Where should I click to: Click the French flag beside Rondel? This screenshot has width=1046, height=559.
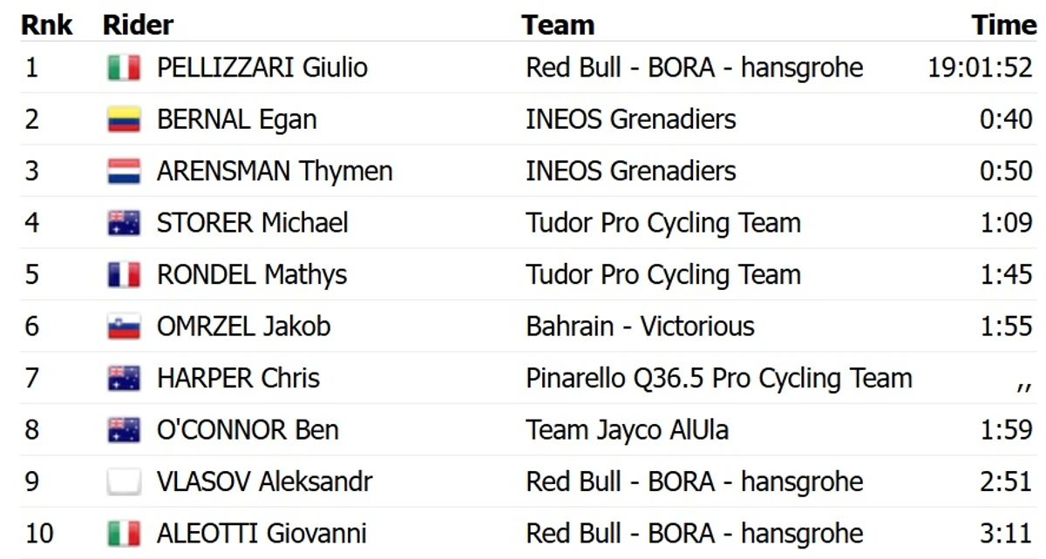[x=124, y=275]
